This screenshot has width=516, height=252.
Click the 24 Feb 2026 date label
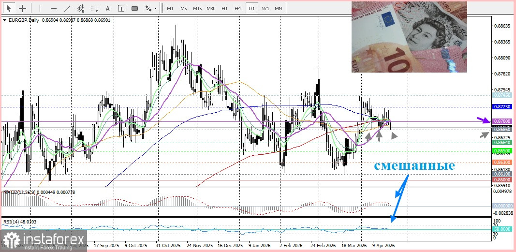[322, 246]
